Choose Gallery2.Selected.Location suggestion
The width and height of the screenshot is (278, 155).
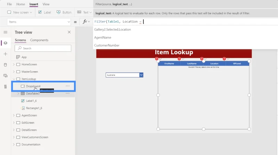click(112, 30)
